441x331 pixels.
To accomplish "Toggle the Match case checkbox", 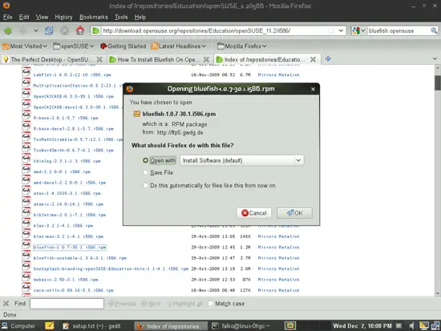I will point(210,303).
